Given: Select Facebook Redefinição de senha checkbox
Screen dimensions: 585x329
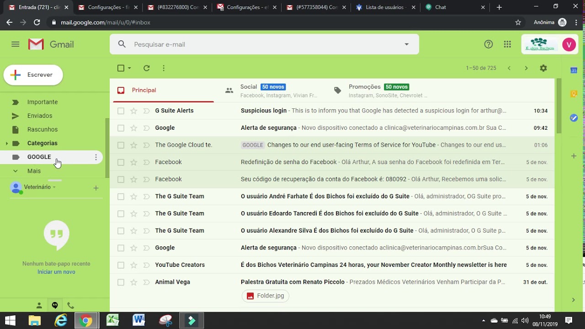Looking at the screenshot, I should tap(121, 162).
